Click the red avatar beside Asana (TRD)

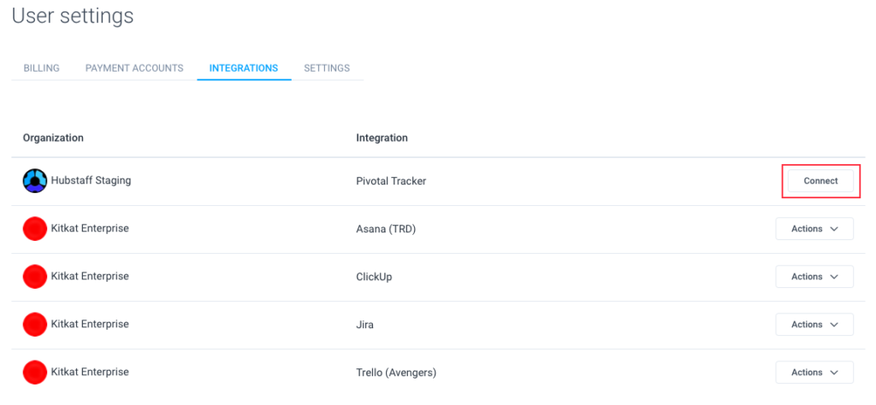[x=34, y=229]
